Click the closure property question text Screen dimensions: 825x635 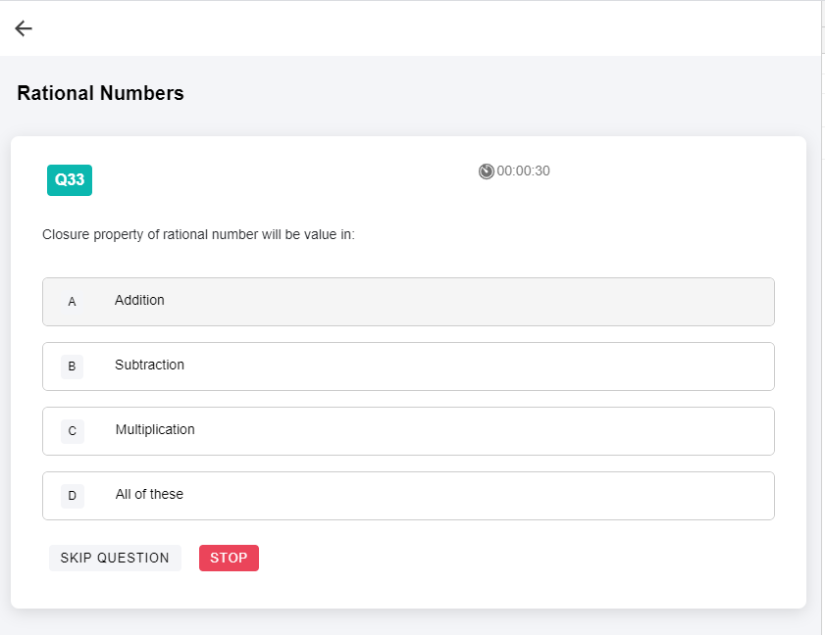click(x=198, y=234)
